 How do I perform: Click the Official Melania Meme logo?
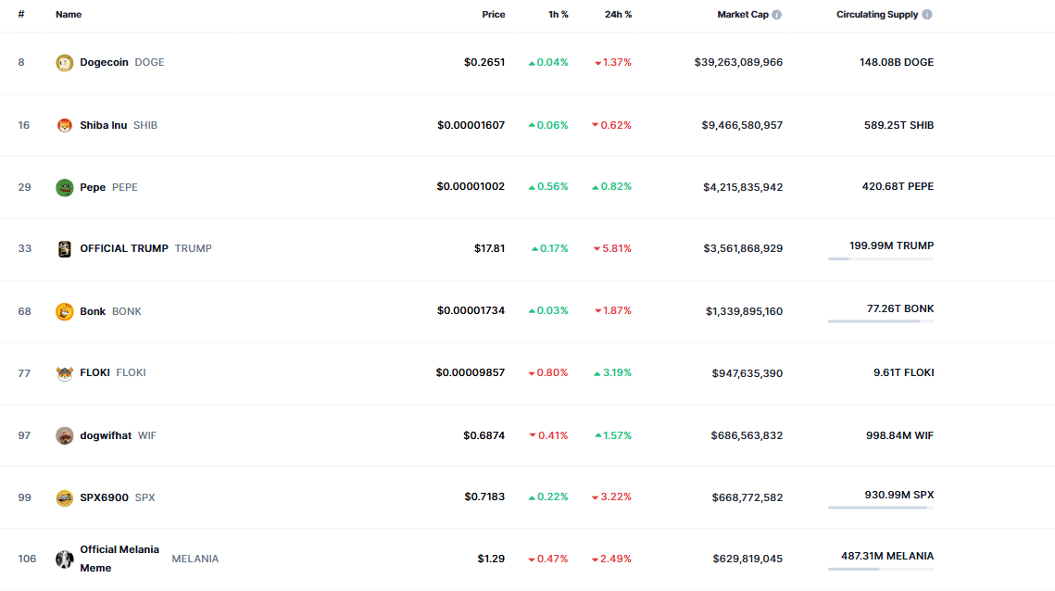point(65,559)
